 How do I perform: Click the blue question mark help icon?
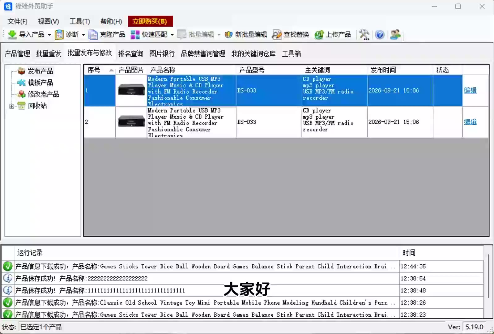click(x=380, y=35)
